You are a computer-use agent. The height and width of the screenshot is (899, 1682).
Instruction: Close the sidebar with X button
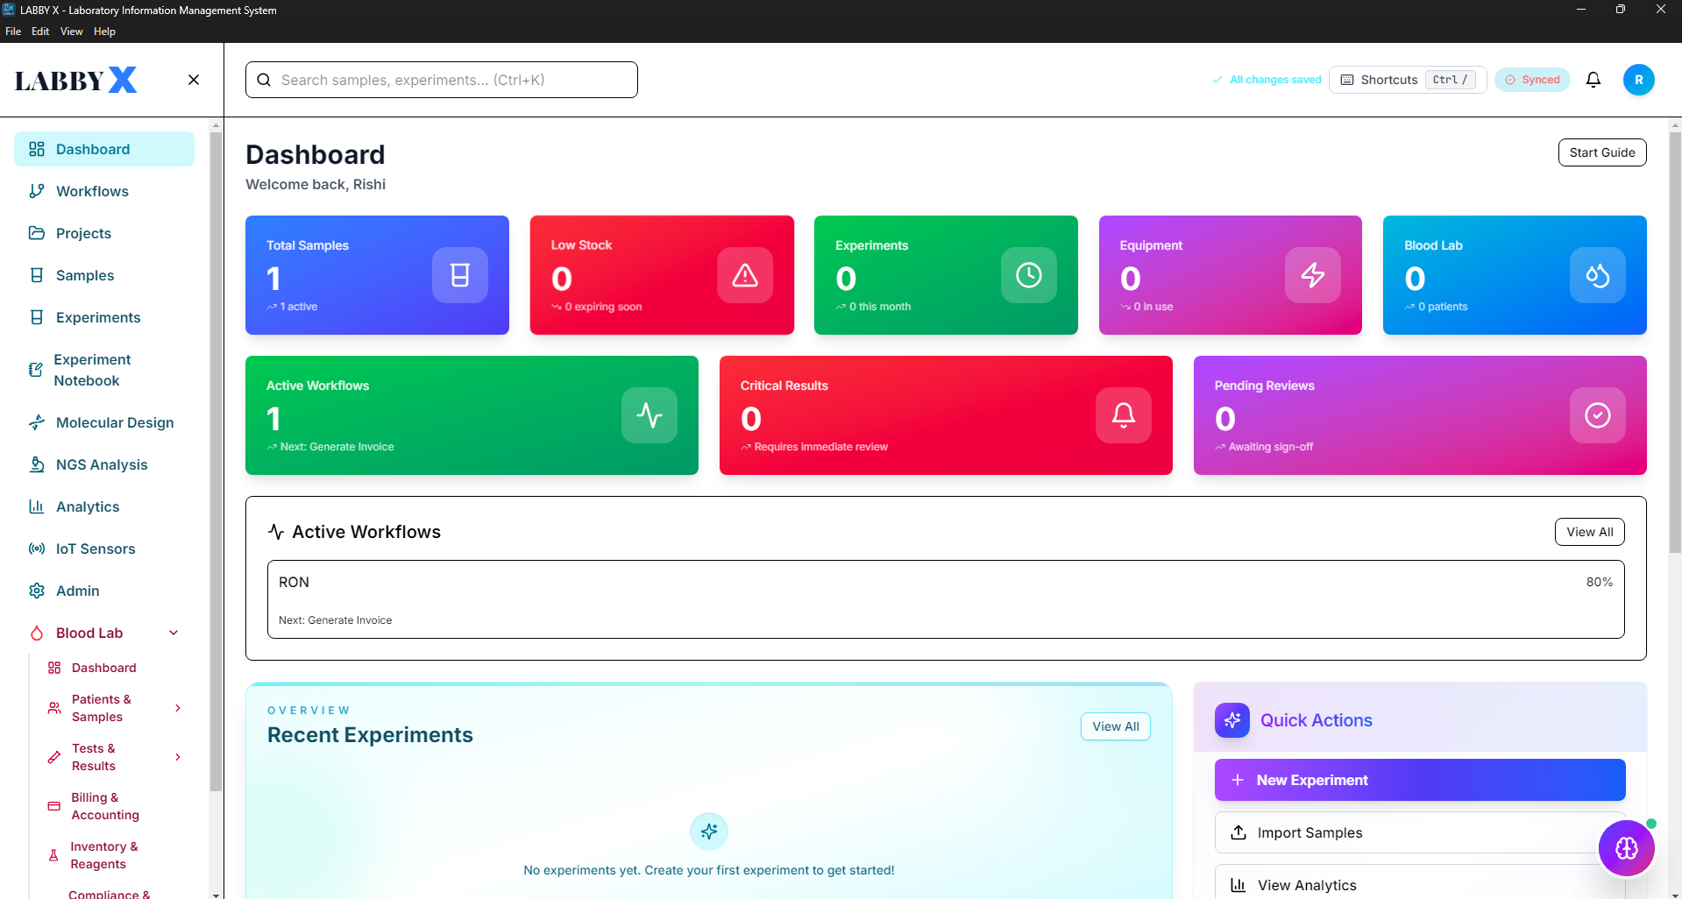pyautogui.click(x=194, y=80)
